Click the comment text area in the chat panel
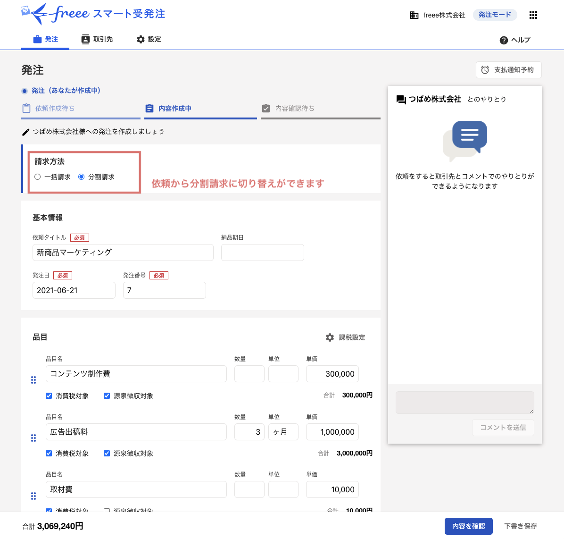 click(x=464, y=402)
